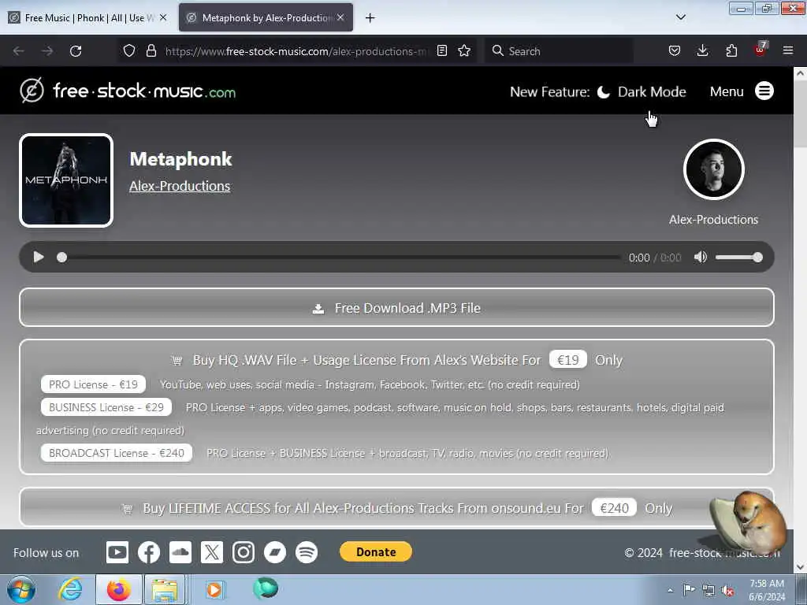807x605 pixels.
Task: Open the Downloads panel icon
Action: (702, 51)
